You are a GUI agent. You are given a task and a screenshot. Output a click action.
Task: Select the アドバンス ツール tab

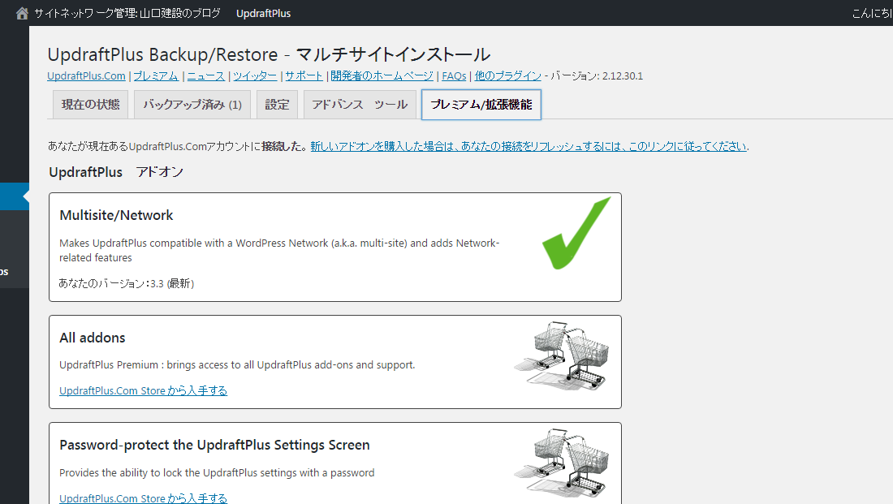pos(360,105)
